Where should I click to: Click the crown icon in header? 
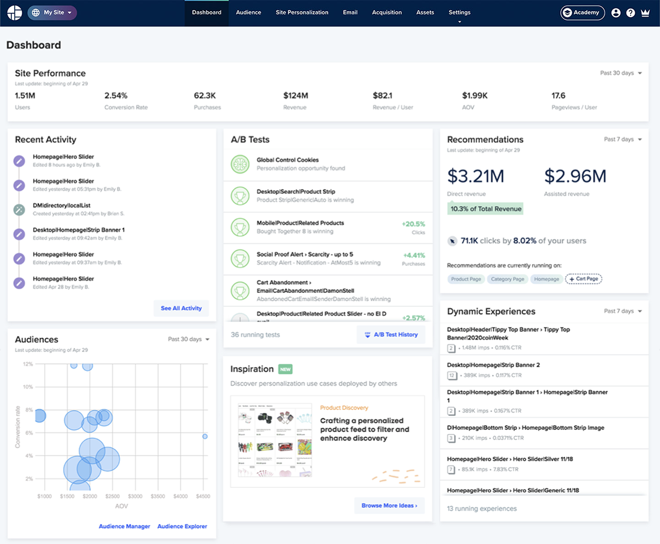645,12
